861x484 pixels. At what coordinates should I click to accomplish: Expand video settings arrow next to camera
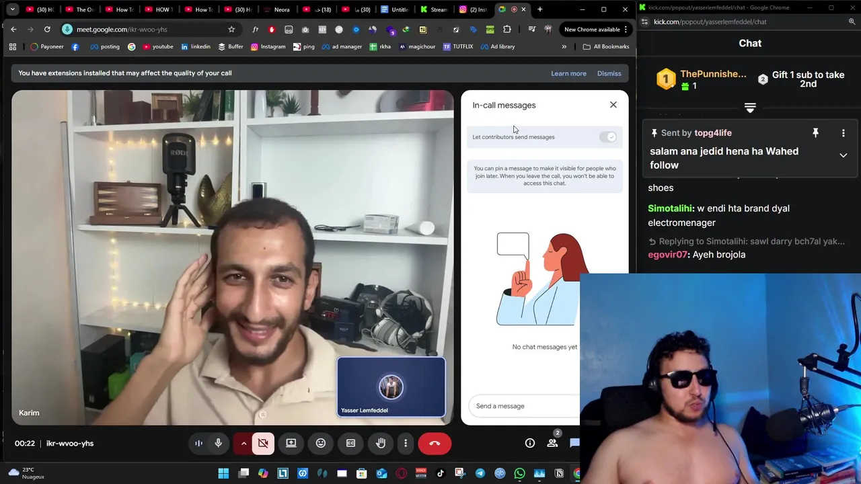(244, 443)
